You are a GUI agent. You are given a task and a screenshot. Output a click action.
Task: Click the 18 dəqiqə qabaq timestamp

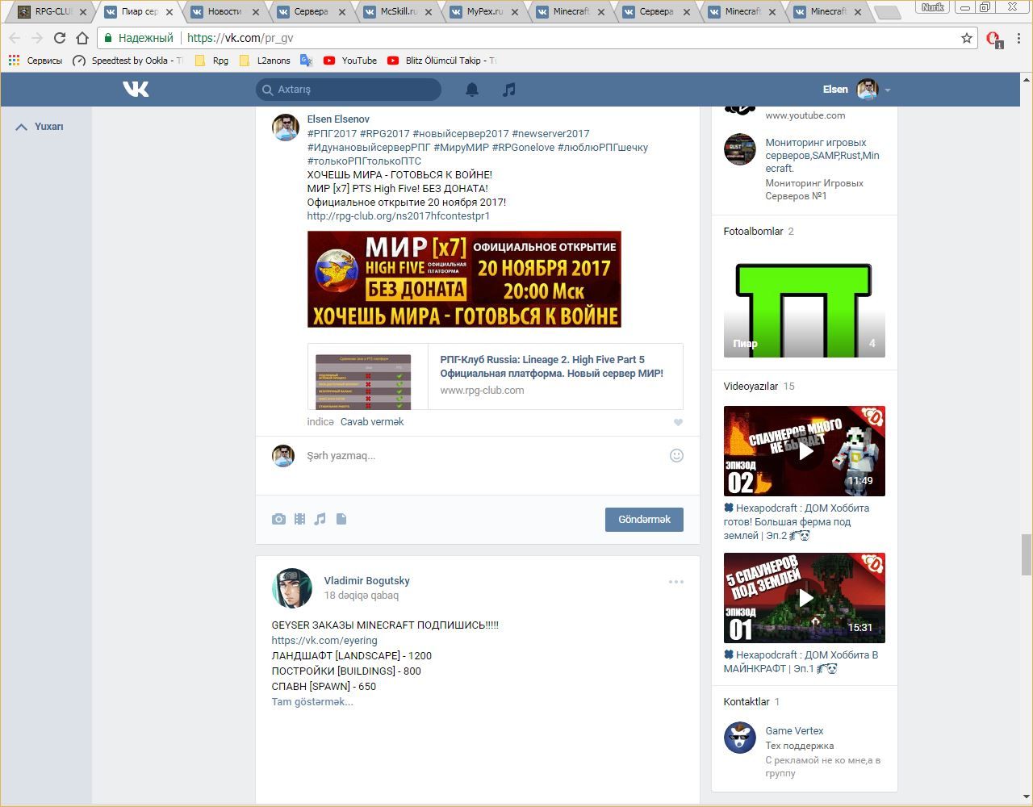point(362,596)
